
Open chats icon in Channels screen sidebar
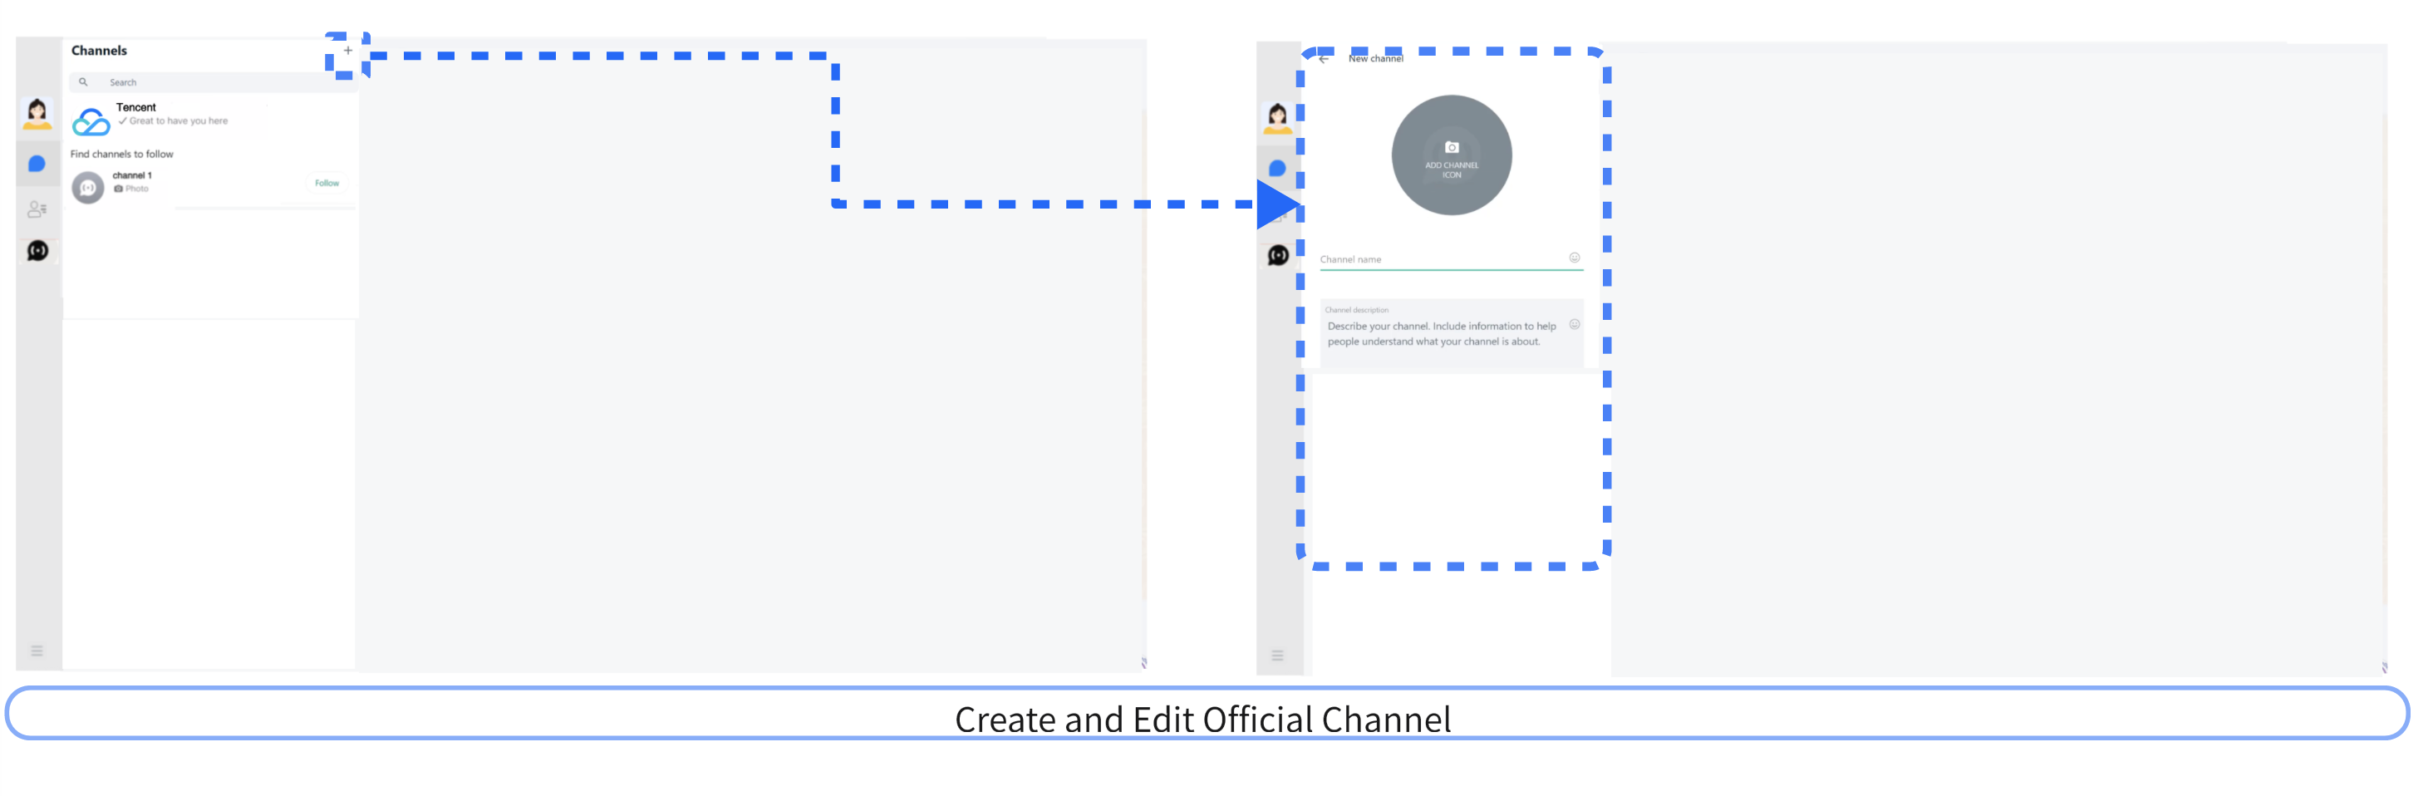point(37,165)
